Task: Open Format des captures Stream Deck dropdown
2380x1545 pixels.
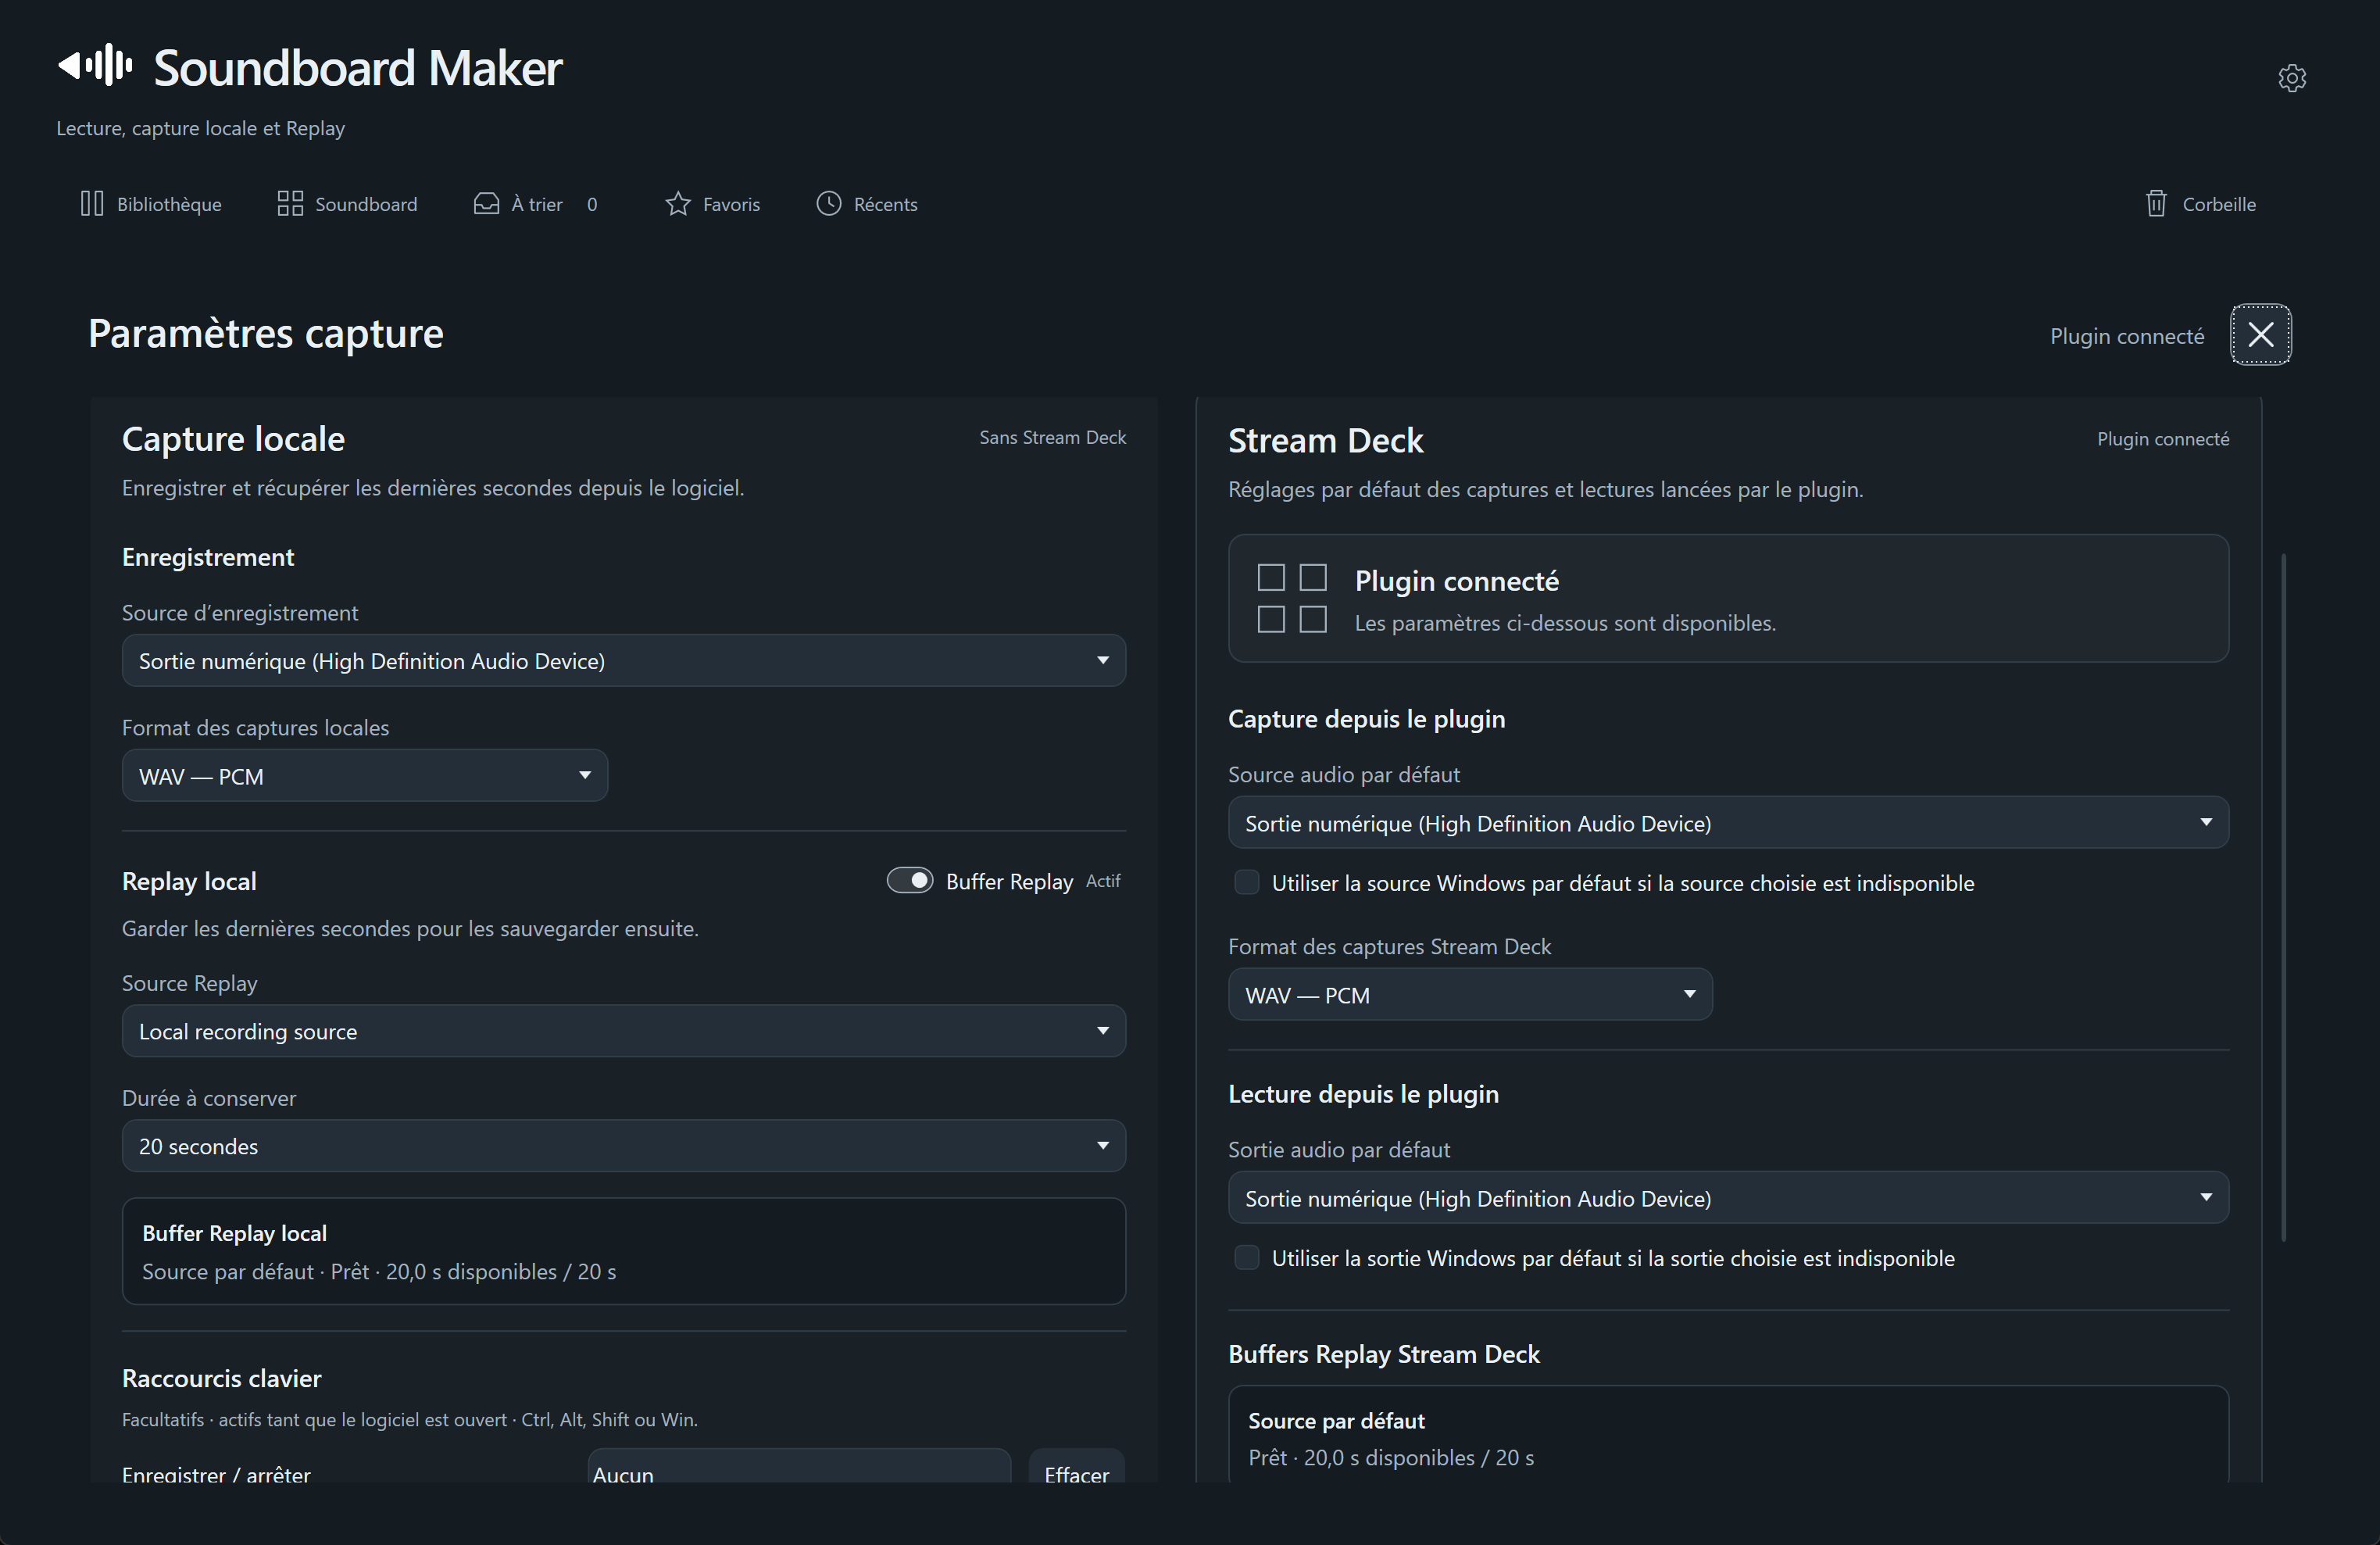Action: [x=1470, y=994]
